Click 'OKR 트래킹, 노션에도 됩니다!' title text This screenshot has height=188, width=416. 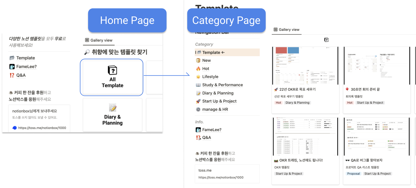point(301,160)
